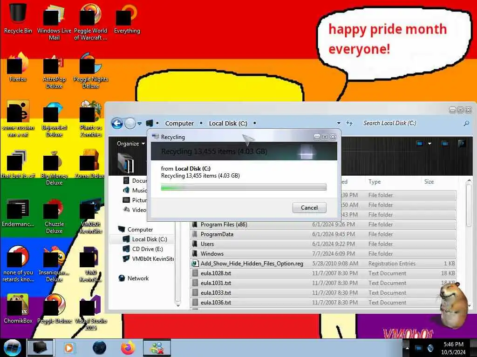Click the refresh icon beside address bar

point(349,123)
